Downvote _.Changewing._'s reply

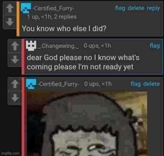coord(15,60)
